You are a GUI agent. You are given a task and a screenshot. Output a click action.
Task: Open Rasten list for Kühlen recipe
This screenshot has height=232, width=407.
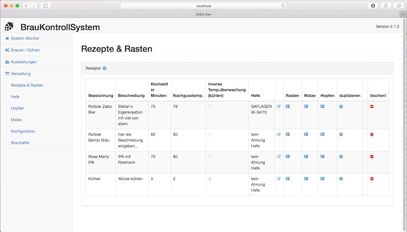click(x=287, y=179)
